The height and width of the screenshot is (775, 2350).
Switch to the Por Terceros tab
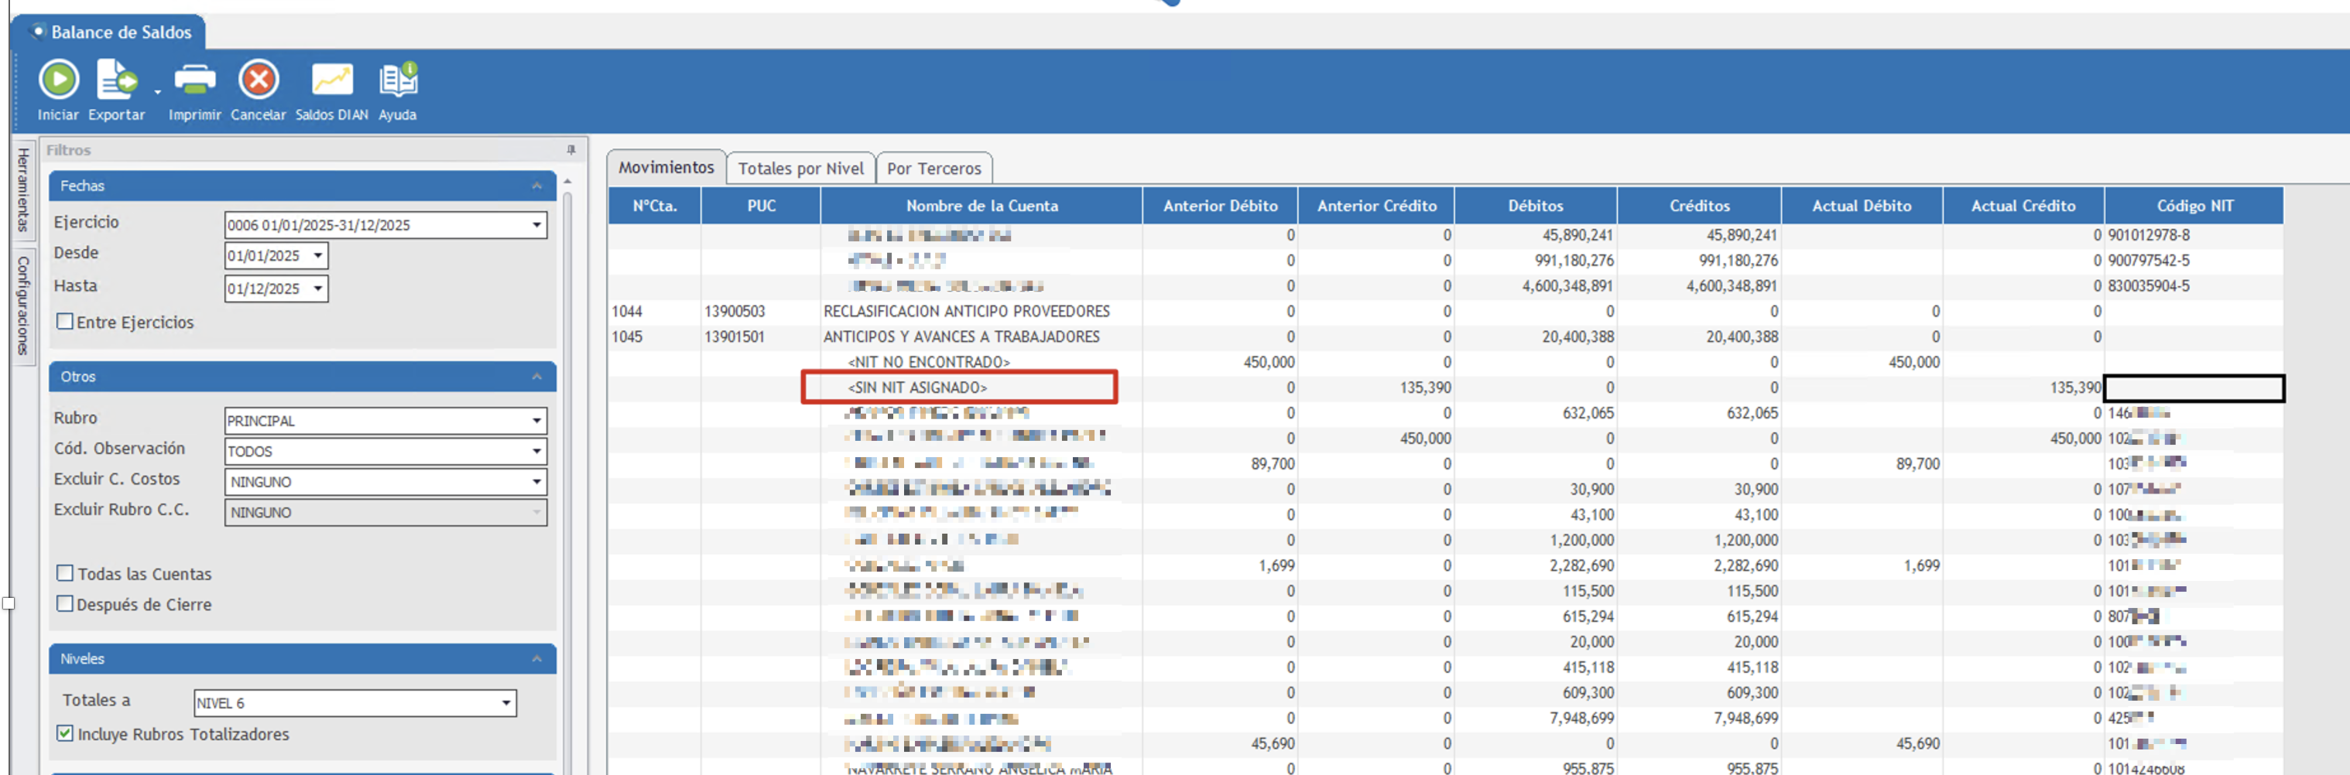[x=934, y=169]
